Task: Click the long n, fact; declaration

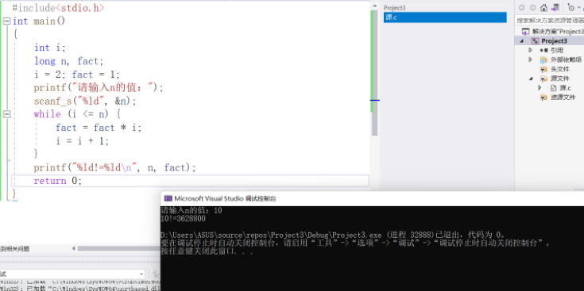Action: pyautogui.click(x=69, y=61)
